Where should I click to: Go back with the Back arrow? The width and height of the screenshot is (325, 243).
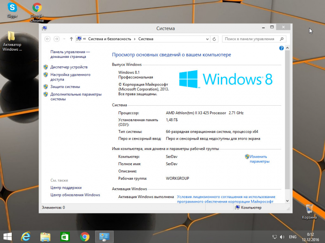coord(48,39)
